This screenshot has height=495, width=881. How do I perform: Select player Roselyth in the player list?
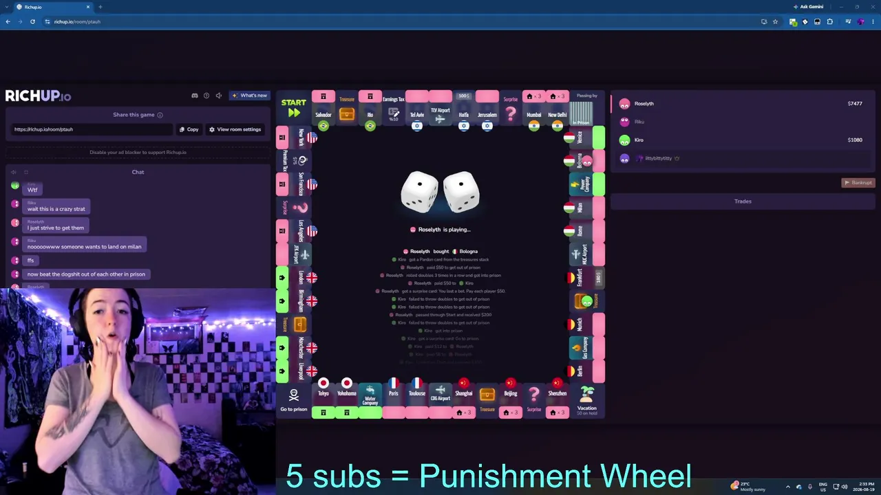click(743, 104)
